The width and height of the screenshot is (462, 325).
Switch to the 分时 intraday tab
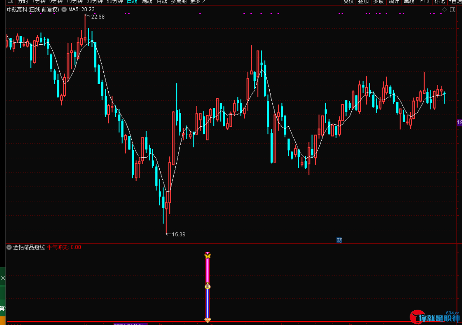(x=23, y=1)
